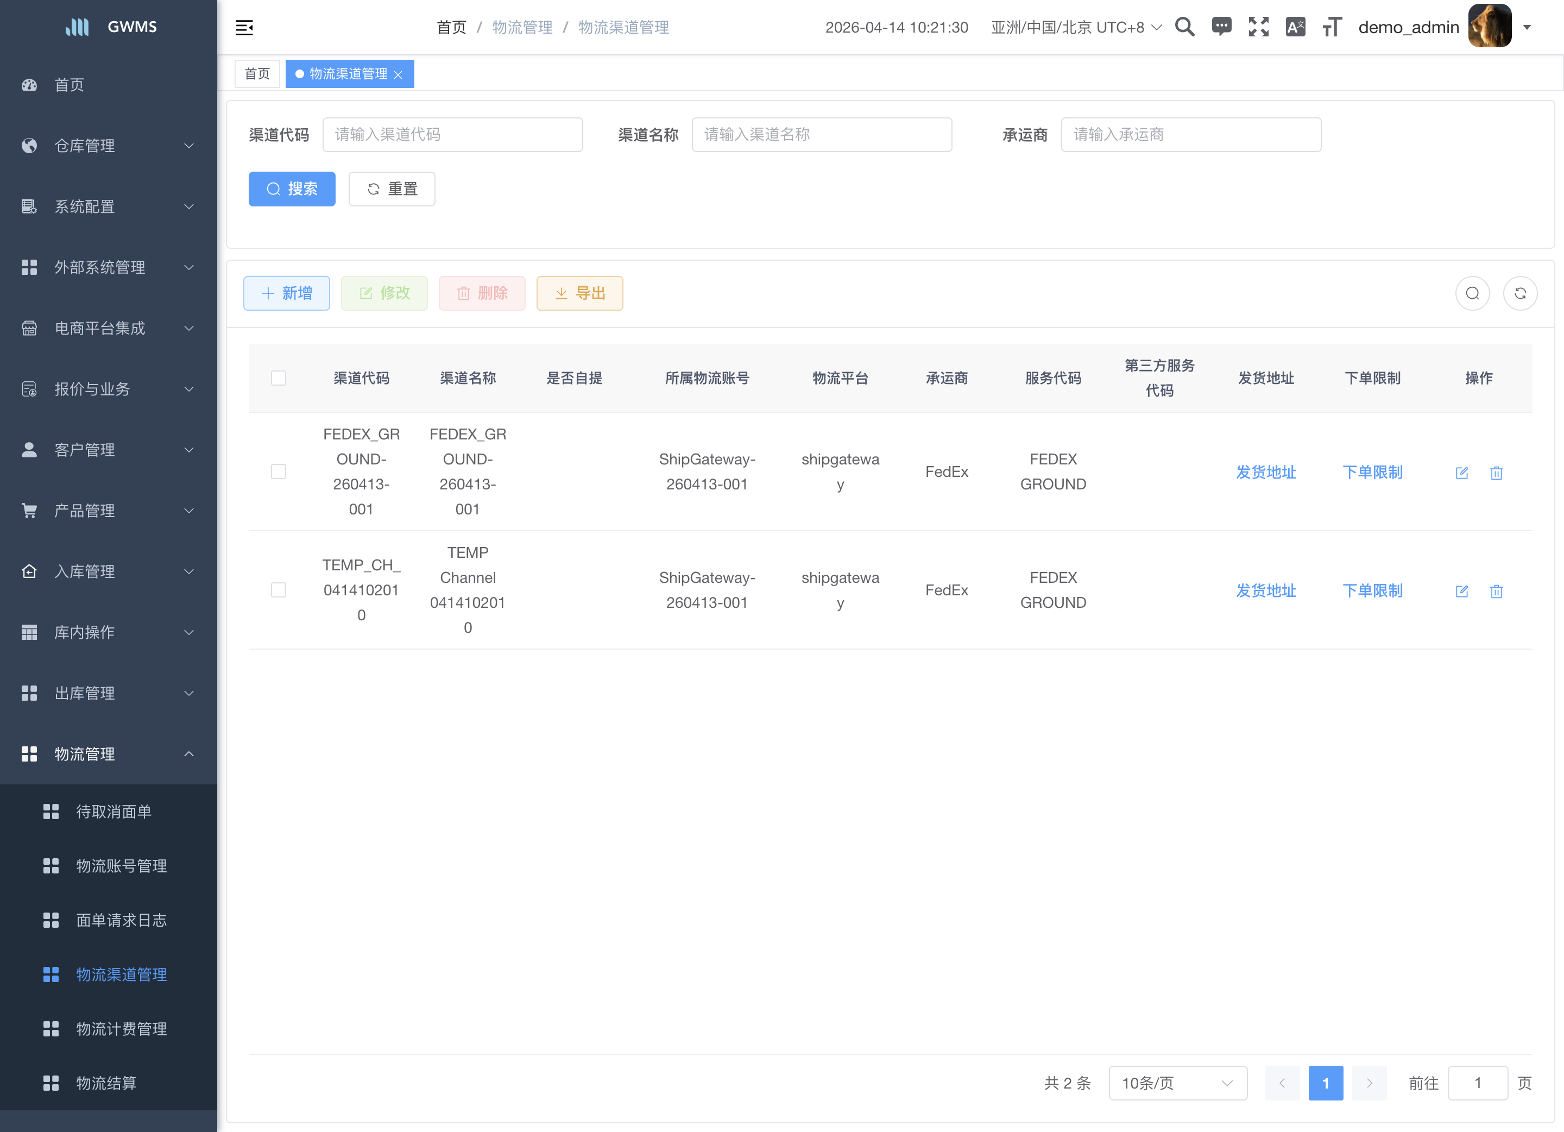This screenshot has width=1564, height=1132.
Task: Check the TEMP_CH_0414102010 row checkbox
Action: click(x=279, y=590)
